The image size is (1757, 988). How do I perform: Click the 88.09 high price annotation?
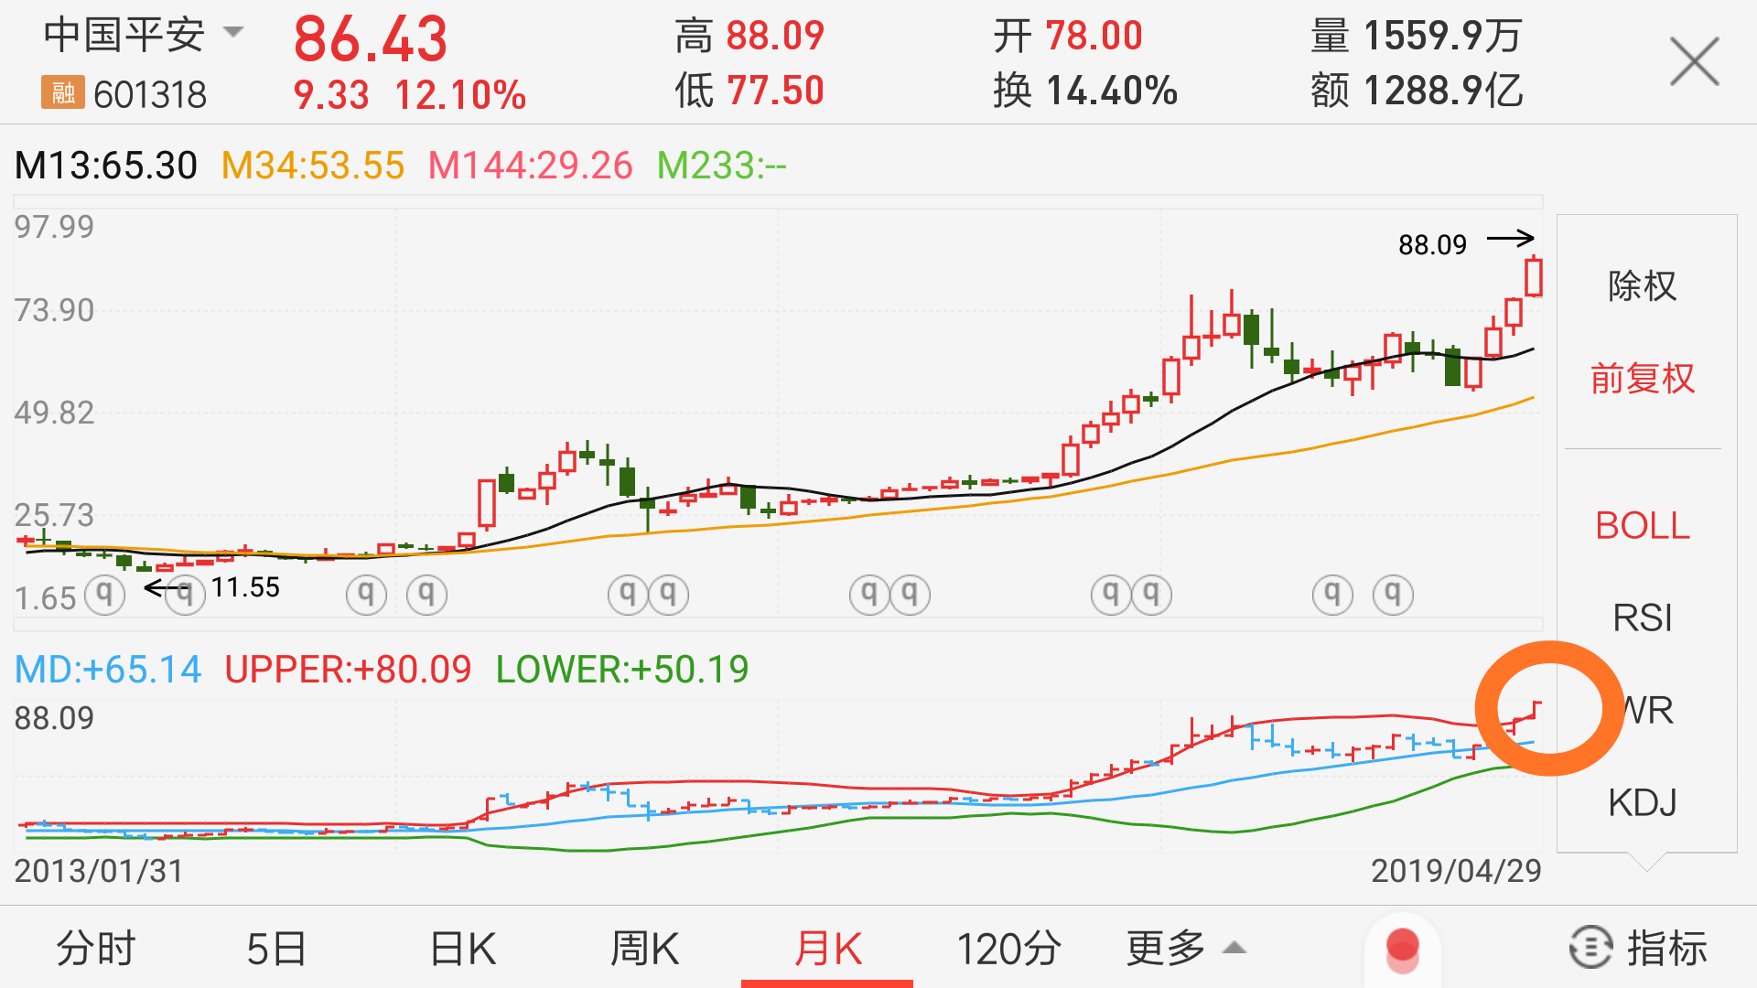tap(1432, 244)
